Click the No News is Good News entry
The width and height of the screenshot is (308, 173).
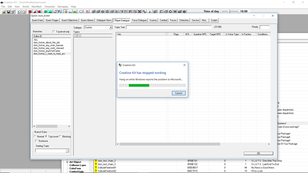point(263,168)
